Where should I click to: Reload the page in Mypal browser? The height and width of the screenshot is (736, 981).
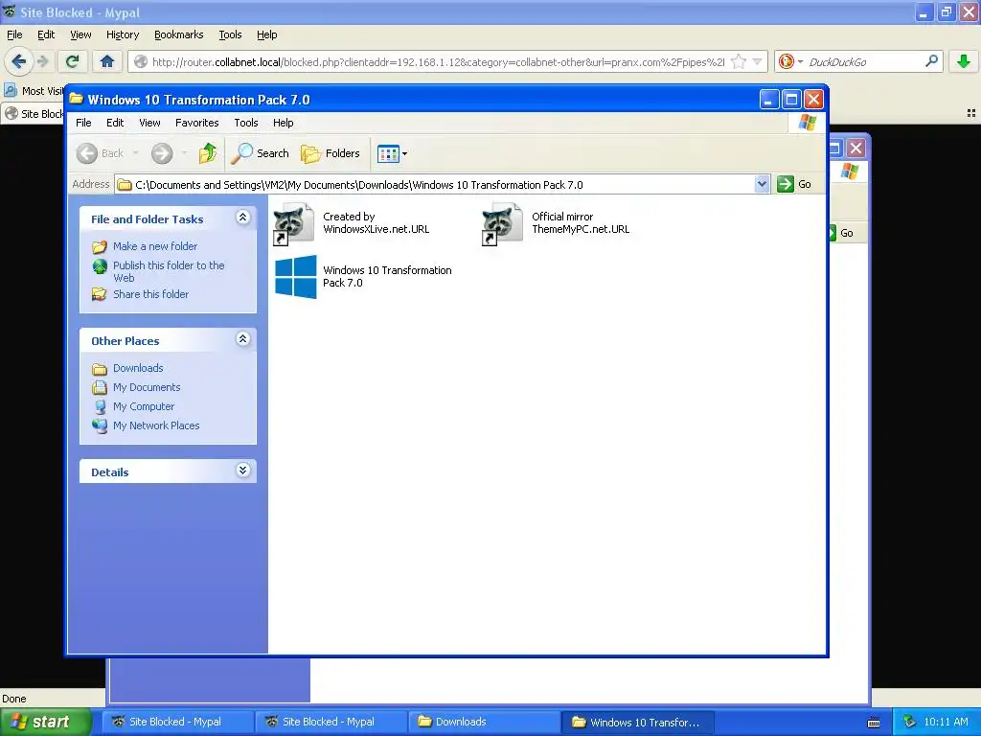point(73,61)
